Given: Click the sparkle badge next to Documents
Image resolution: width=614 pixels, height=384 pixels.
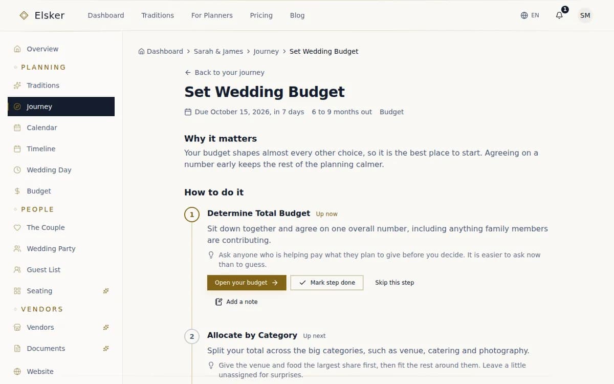Looking at the screenshot, I should point(106,349).
